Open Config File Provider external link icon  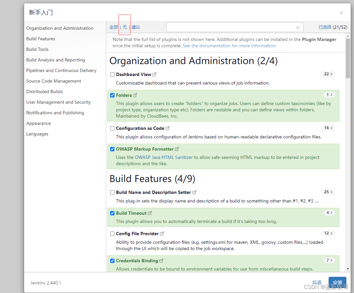(162, 234)
